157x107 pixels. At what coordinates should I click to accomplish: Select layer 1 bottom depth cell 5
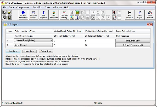click(99, 41)
